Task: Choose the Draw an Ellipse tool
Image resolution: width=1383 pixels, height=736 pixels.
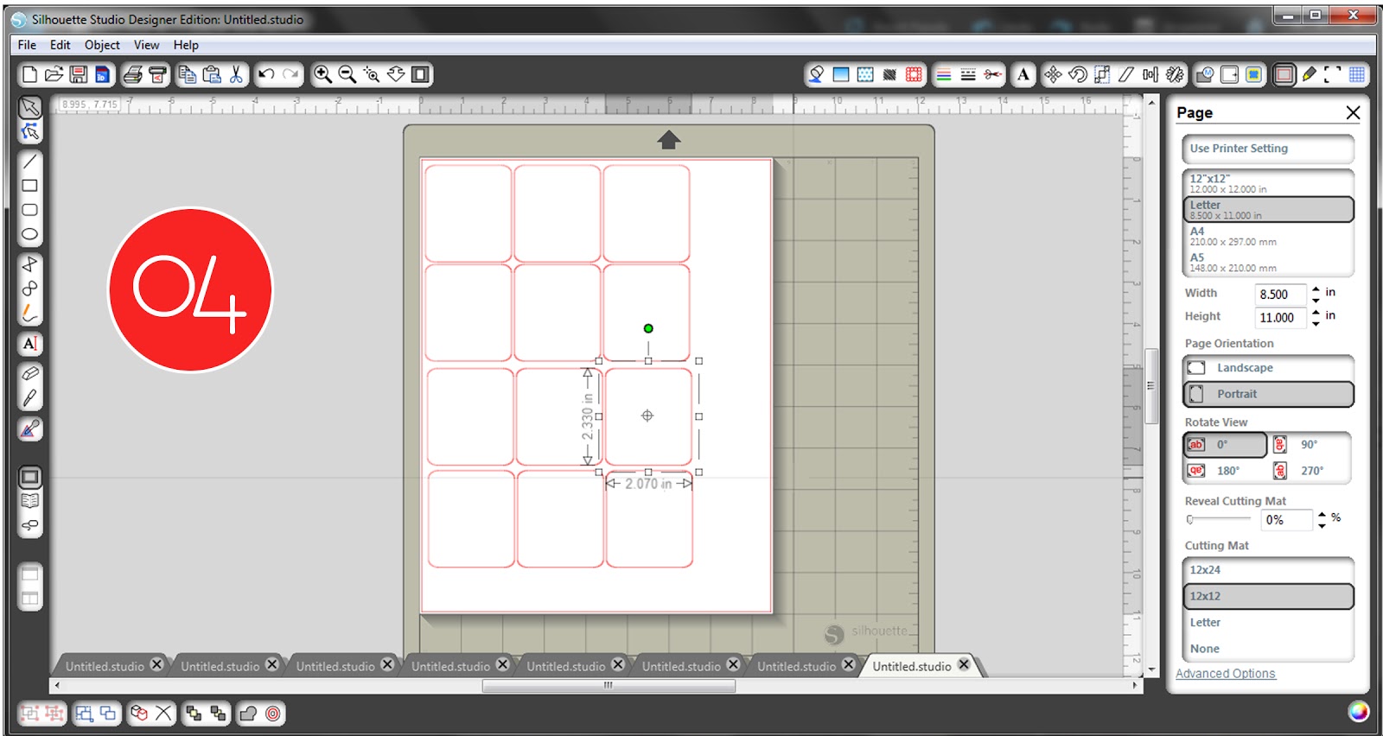Action: 30,234
